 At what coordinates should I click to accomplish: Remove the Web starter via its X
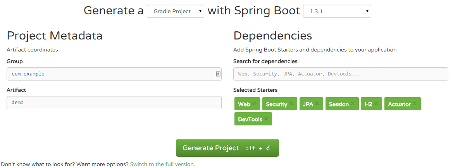coord(254,104)
